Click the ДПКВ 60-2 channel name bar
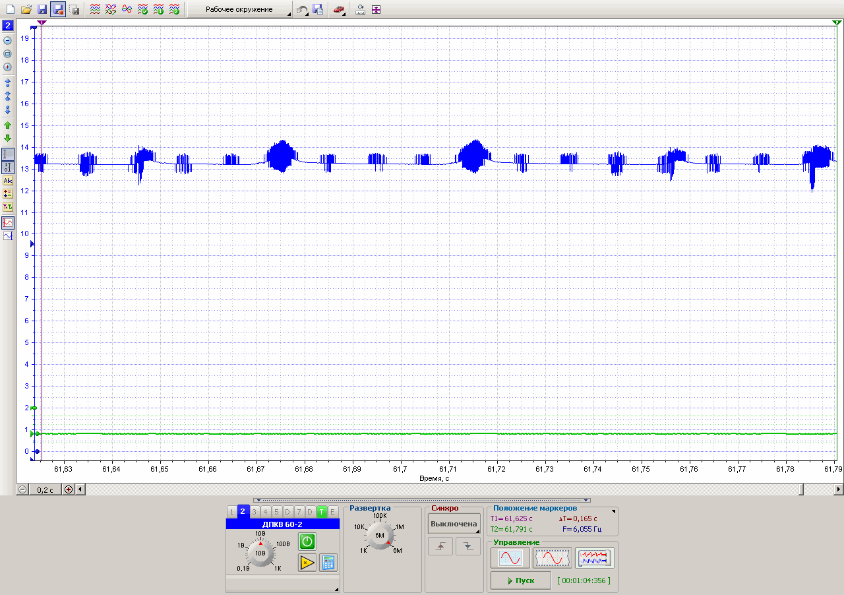The width and height of the screenshot is (844, 595). coord(283,524)
